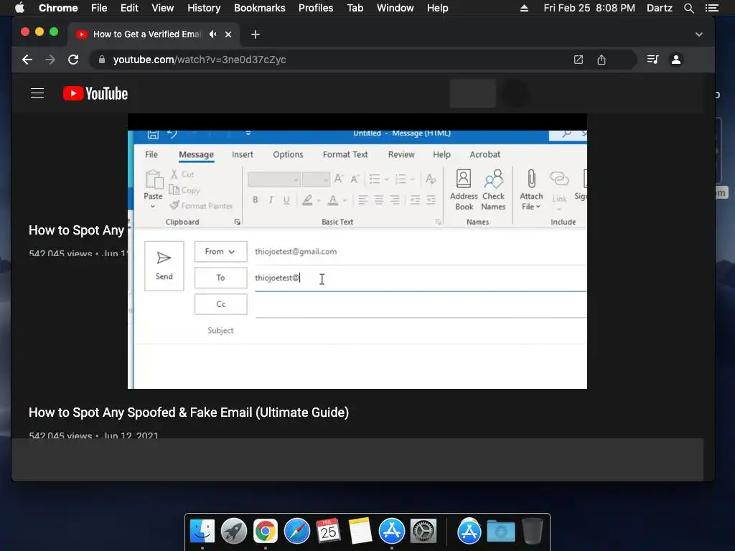Open Chrome's History menu
This screenshot has width=735, height=551.
pyautogui.click(x=204, y=8)
